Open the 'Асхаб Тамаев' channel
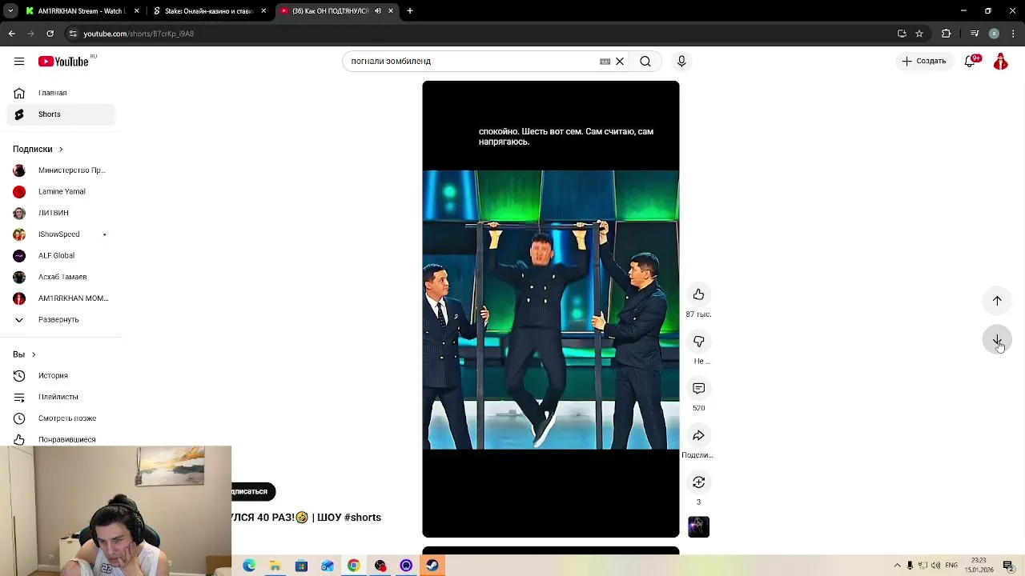The height and width of the screenshot is (576, 1025). click(61, 277)
